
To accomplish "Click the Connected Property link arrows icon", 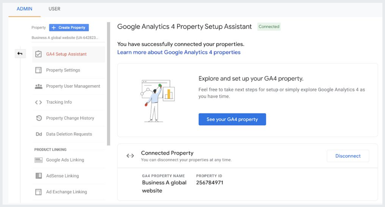I will pyautogui.click(x=130, y=156).
